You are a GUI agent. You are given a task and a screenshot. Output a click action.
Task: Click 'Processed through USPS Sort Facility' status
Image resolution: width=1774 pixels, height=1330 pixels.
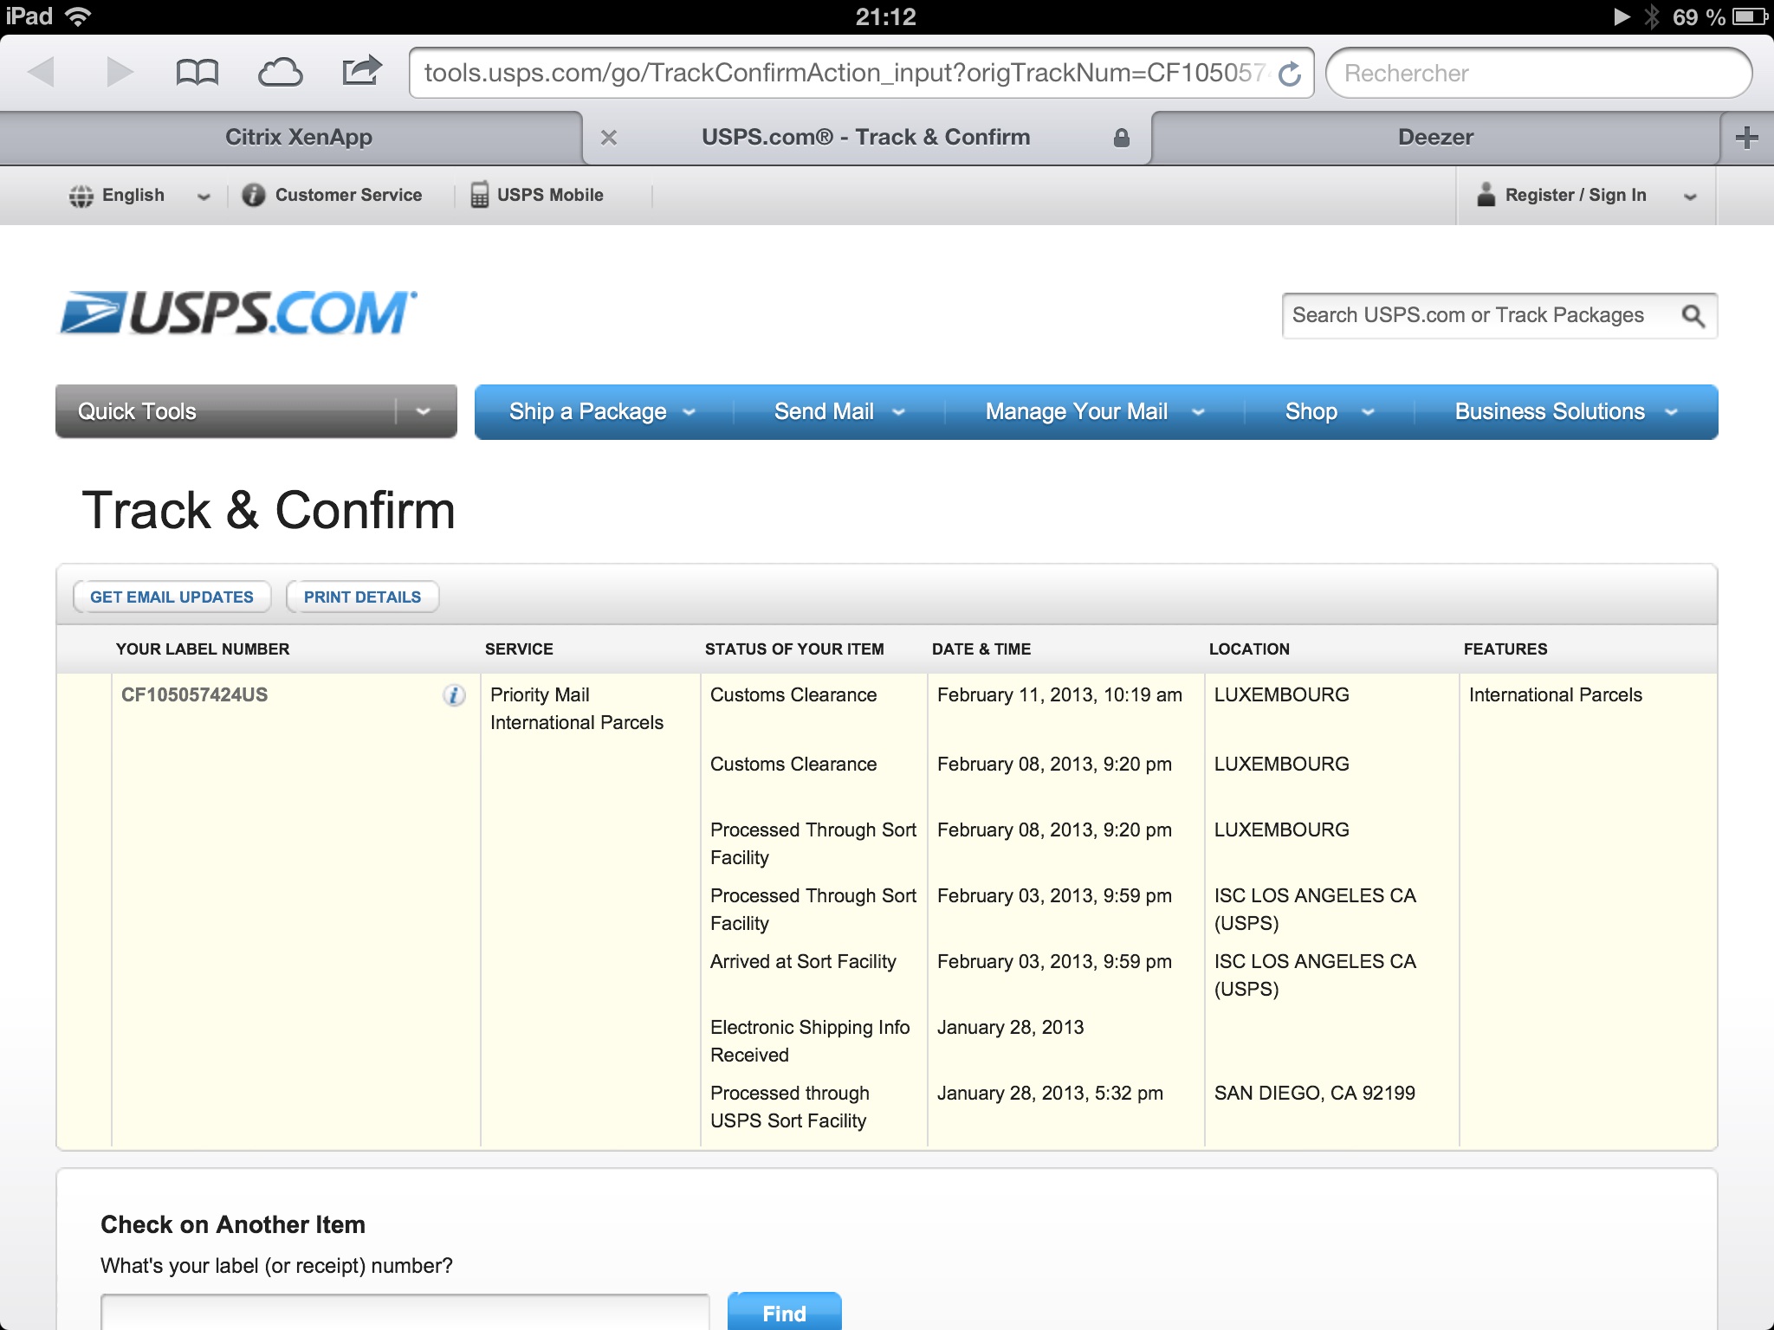(790, 1107)
